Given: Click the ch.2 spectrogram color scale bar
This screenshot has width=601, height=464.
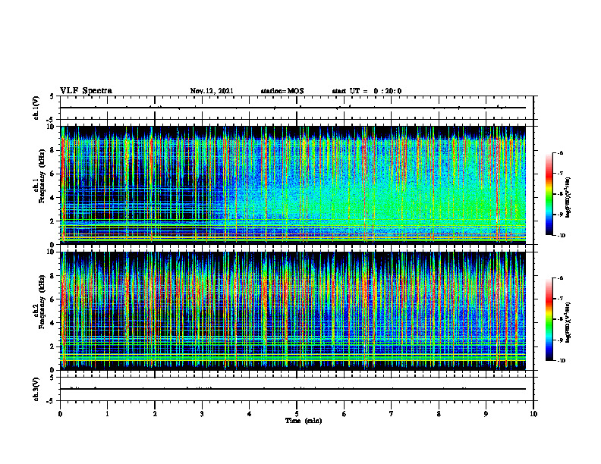Looking at the screenshot, I should point(549,319).
